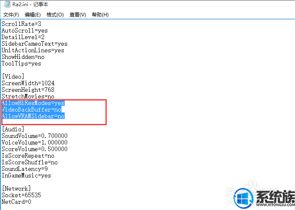Screen dimensions: 295x210
Task: Click the NetCard=0 line
Action: point(16,201)
